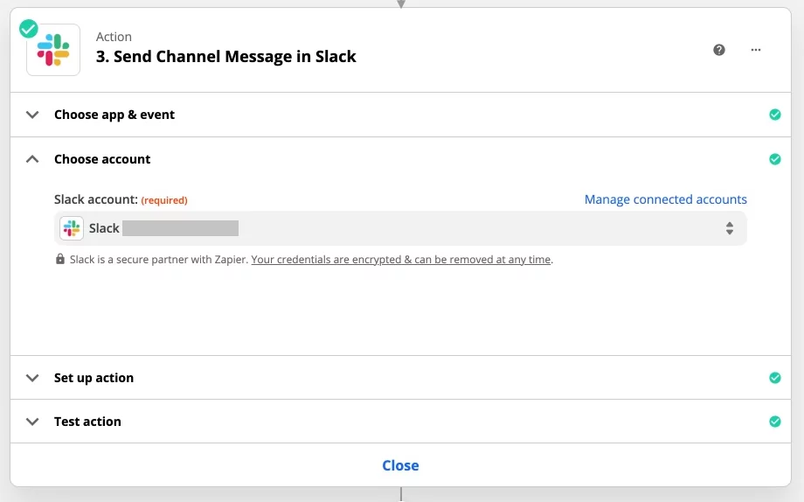Expand the Choose app & event chevron

pyautogui.click(x=32, y=115)
